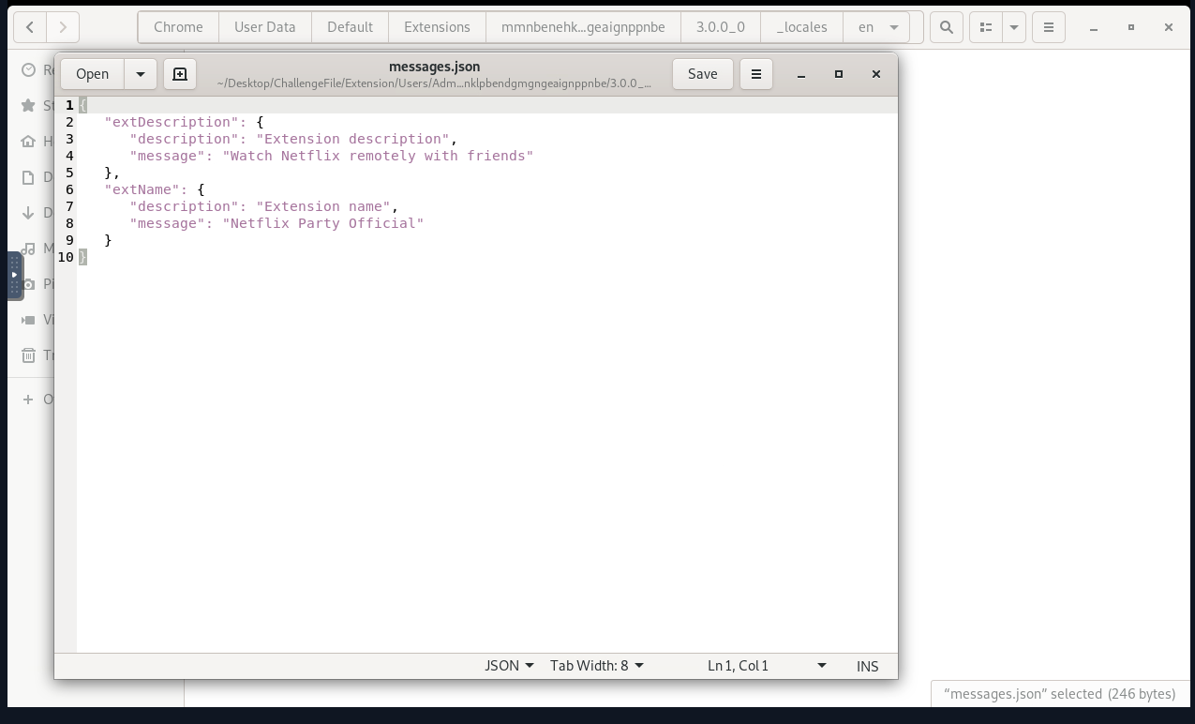The image size is (1195, 724).
Task: Select the _locales breadcrumb folder
Action: (x=801, y=27)
